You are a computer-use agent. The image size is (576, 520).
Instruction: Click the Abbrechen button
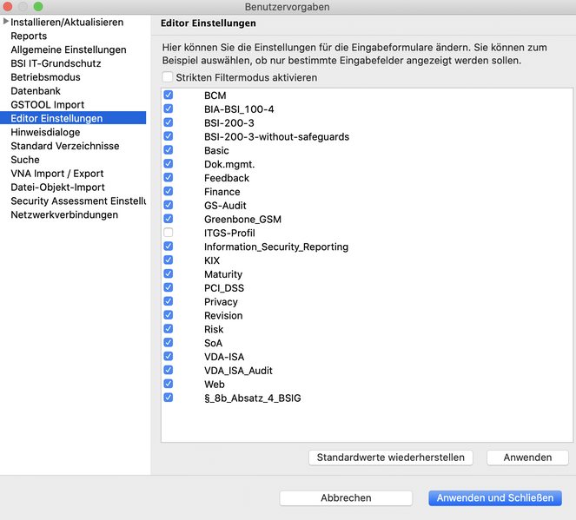click(346, 498)
